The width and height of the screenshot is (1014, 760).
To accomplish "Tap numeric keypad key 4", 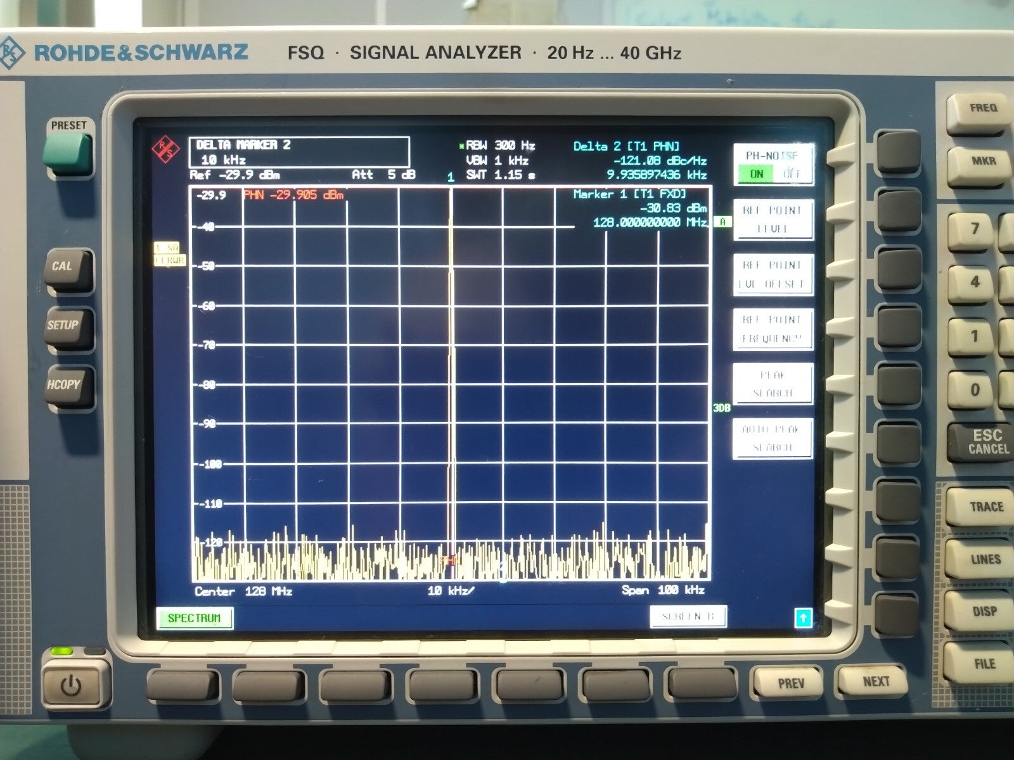I will (x=972, y=285).
